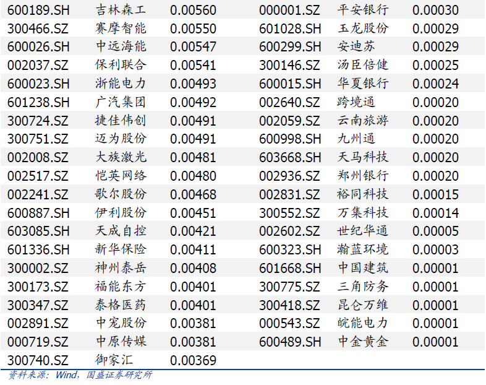Select stock code 002936.SZ
The image size is (486, 385).
[x=289, y=176]
